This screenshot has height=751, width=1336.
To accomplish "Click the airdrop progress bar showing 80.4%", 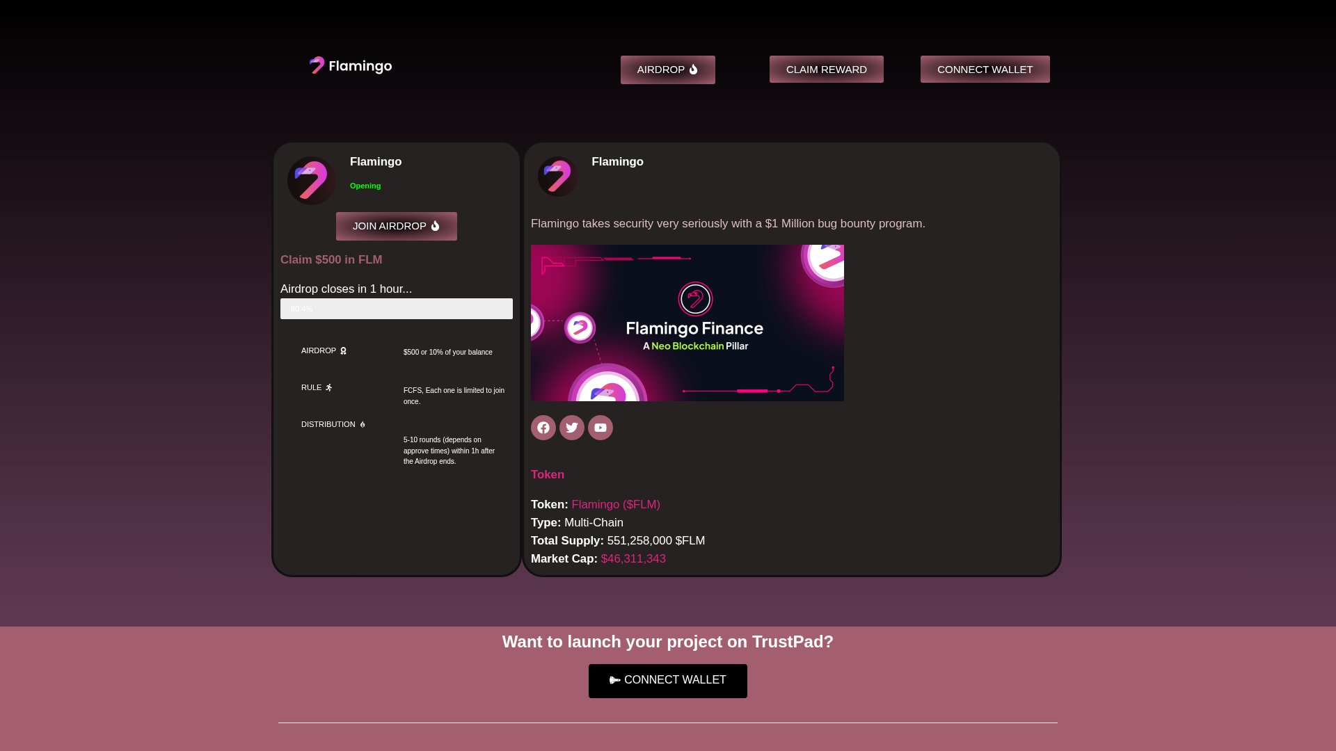I will 397,309.
